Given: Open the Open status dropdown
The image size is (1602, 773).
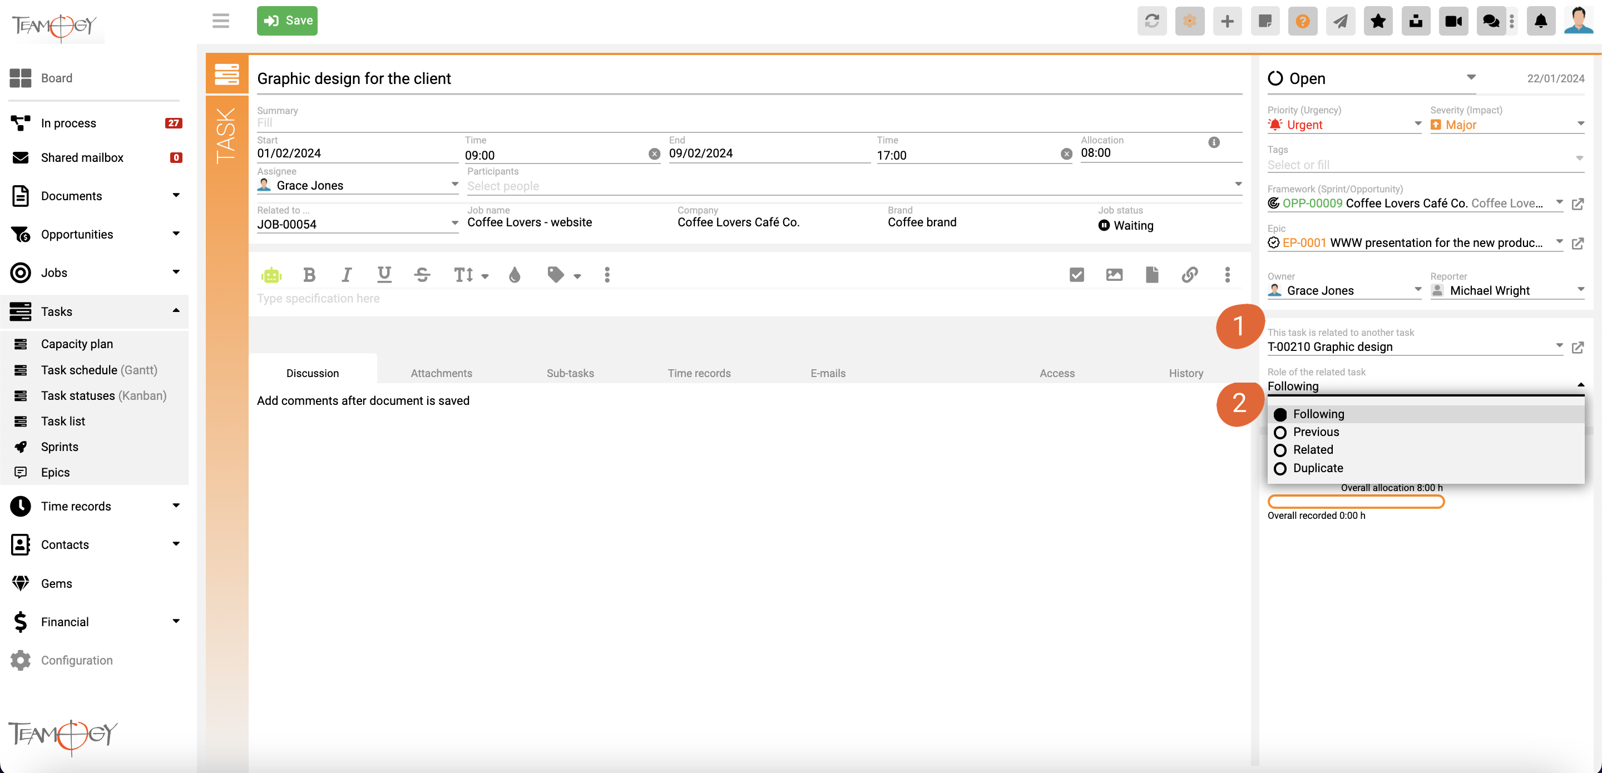Looking at the screenshot, I should coord(1371,79).
